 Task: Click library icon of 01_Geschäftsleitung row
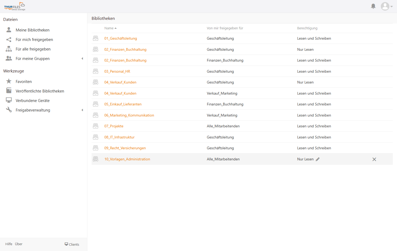tap(96, 38)
